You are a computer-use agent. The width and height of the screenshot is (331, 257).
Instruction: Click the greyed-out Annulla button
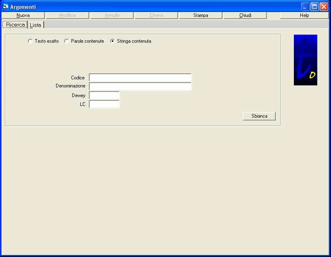[112, 15]
